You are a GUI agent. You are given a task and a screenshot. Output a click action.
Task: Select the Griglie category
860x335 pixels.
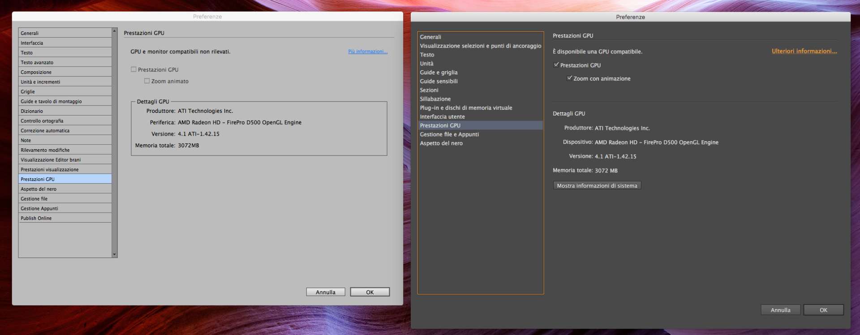65,92
